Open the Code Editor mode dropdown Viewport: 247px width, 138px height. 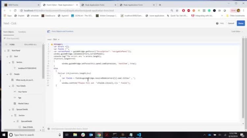[237, 31]
